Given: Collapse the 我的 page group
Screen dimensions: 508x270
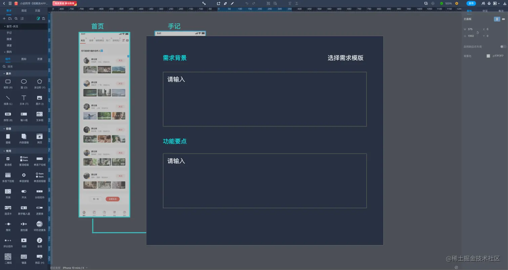Looking at the screenshot, I should pyautogui.click(x=5, y=52).
